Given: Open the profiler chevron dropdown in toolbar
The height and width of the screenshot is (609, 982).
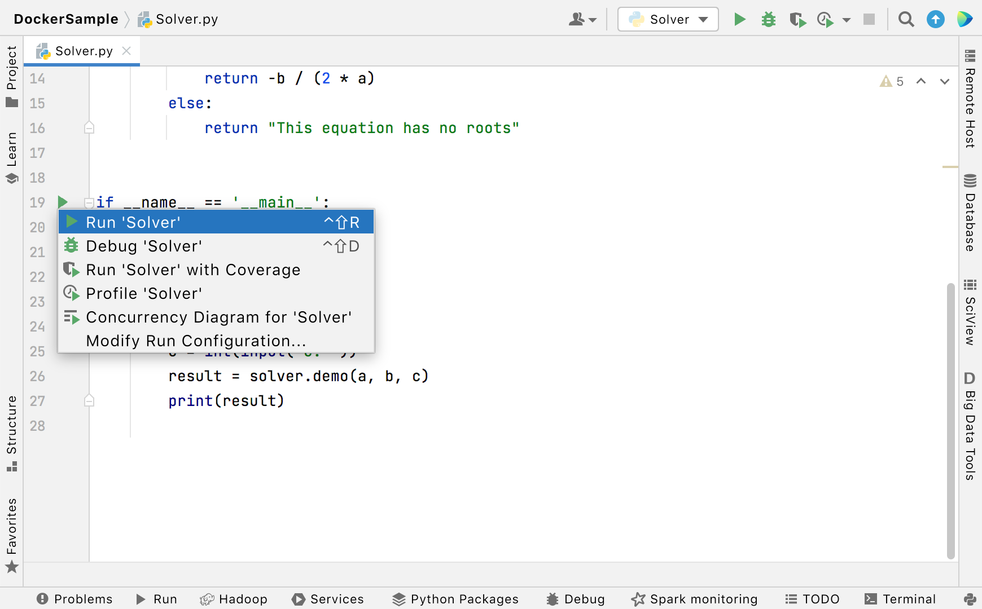Looking at the screenshot, I should click(846, 19).
